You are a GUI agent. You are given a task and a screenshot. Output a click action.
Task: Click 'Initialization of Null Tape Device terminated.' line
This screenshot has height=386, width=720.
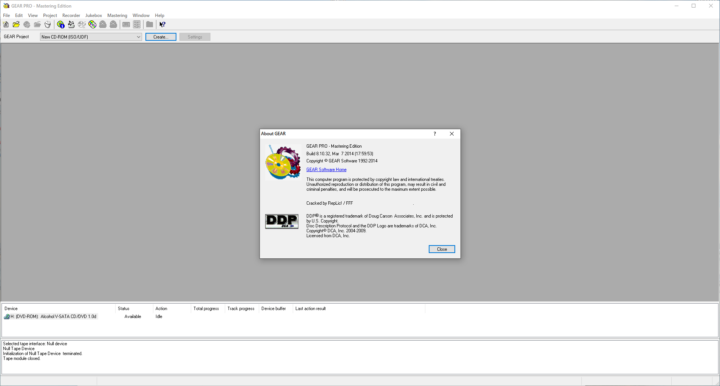pos(43,354)
